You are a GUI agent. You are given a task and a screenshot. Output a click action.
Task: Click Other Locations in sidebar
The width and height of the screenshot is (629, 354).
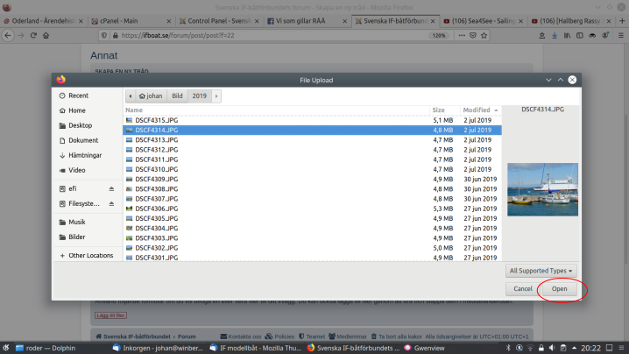pos(90,255)
